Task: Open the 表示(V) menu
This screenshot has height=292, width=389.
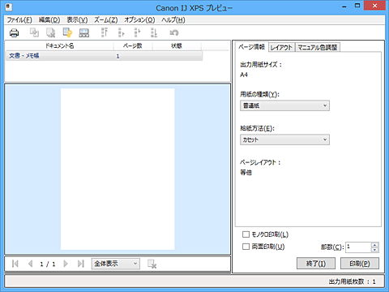Action: 77,20
